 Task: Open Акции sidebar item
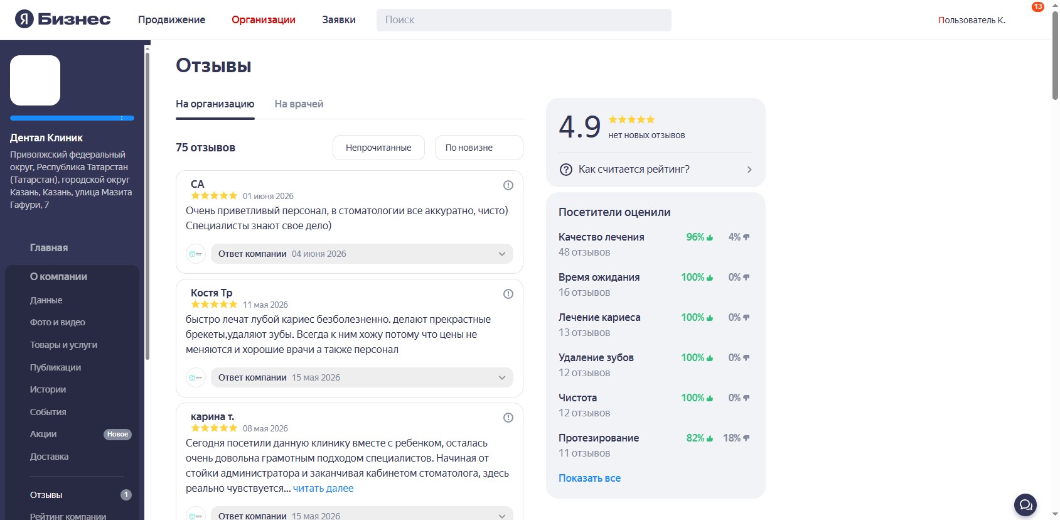pyautogui.click(x=43, y=434)
